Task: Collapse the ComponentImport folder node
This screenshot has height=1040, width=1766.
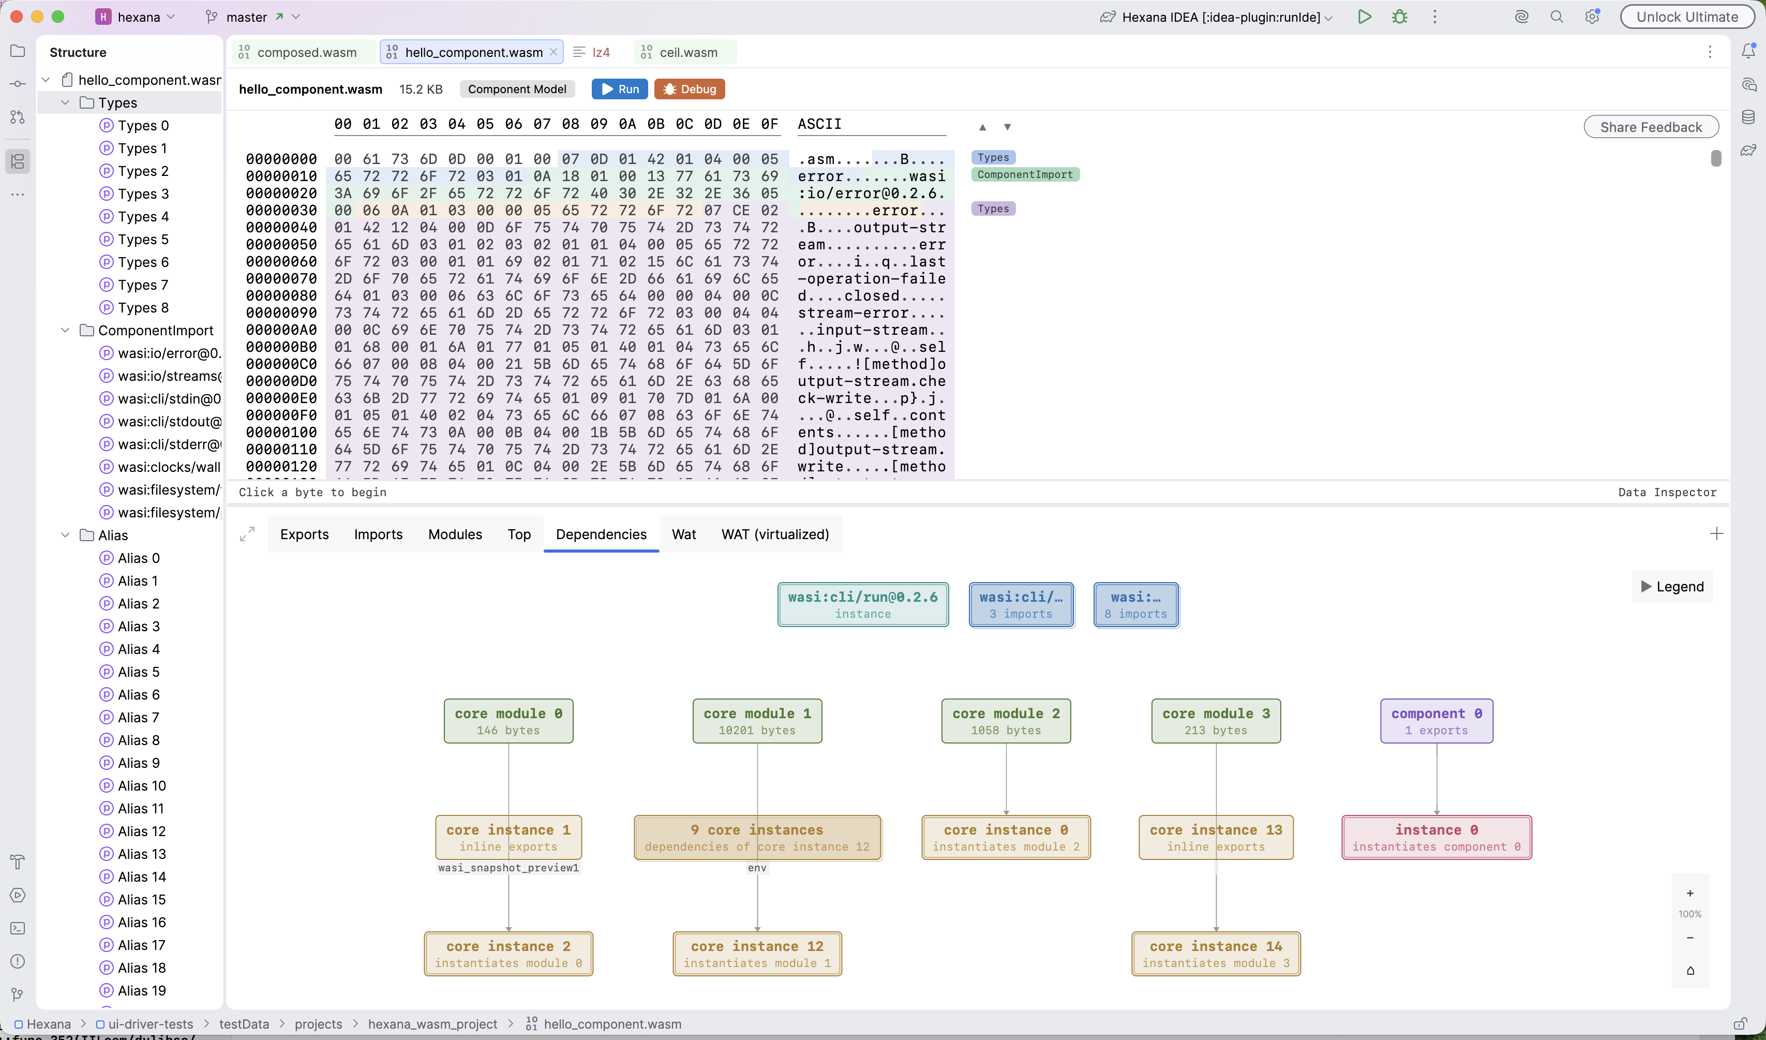Action: [x=65, y=330]
